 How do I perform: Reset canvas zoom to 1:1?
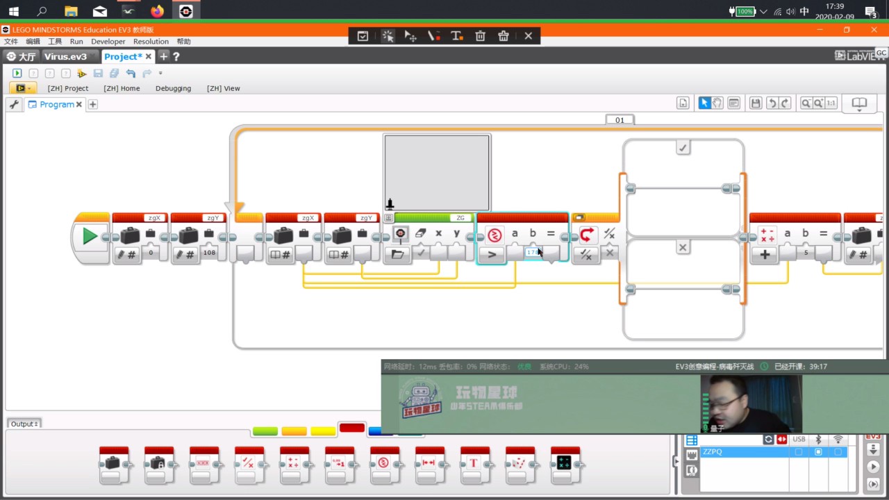[831, 103]
